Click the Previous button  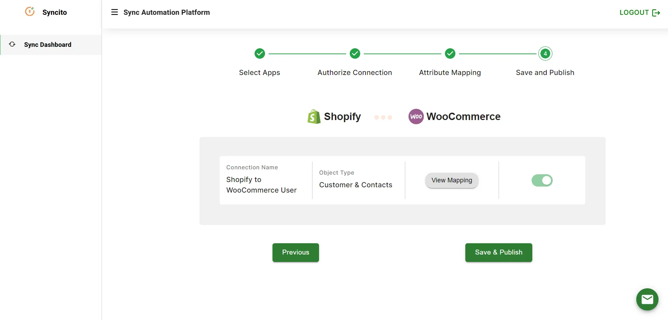click(x=295, y=252)
